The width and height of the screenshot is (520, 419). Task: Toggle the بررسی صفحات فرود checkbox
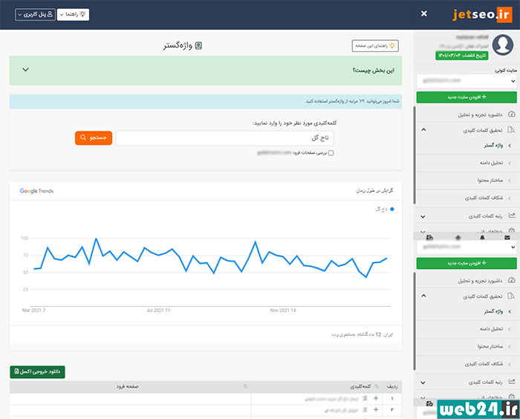click(x=331, y=153)
